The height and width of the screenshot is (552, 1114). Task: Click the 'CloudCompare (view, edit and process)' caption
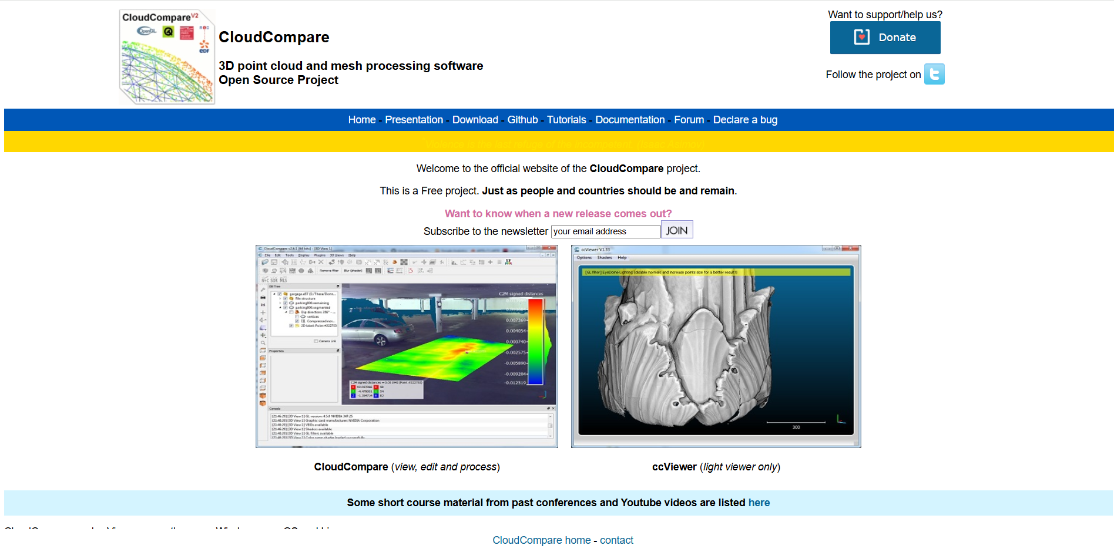pos(407,467)
